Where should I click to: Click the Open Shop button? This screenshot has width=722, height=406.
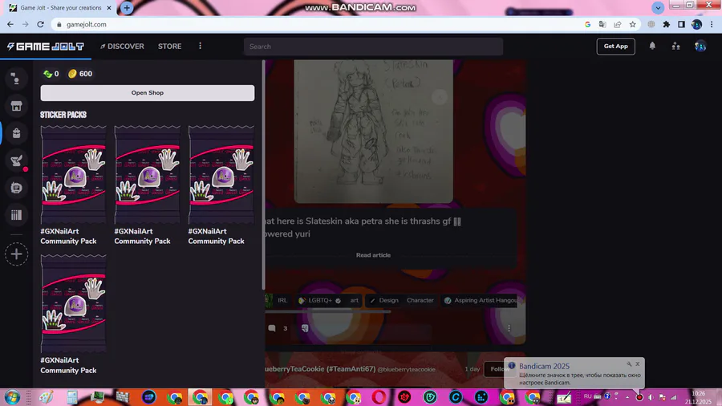148,92
